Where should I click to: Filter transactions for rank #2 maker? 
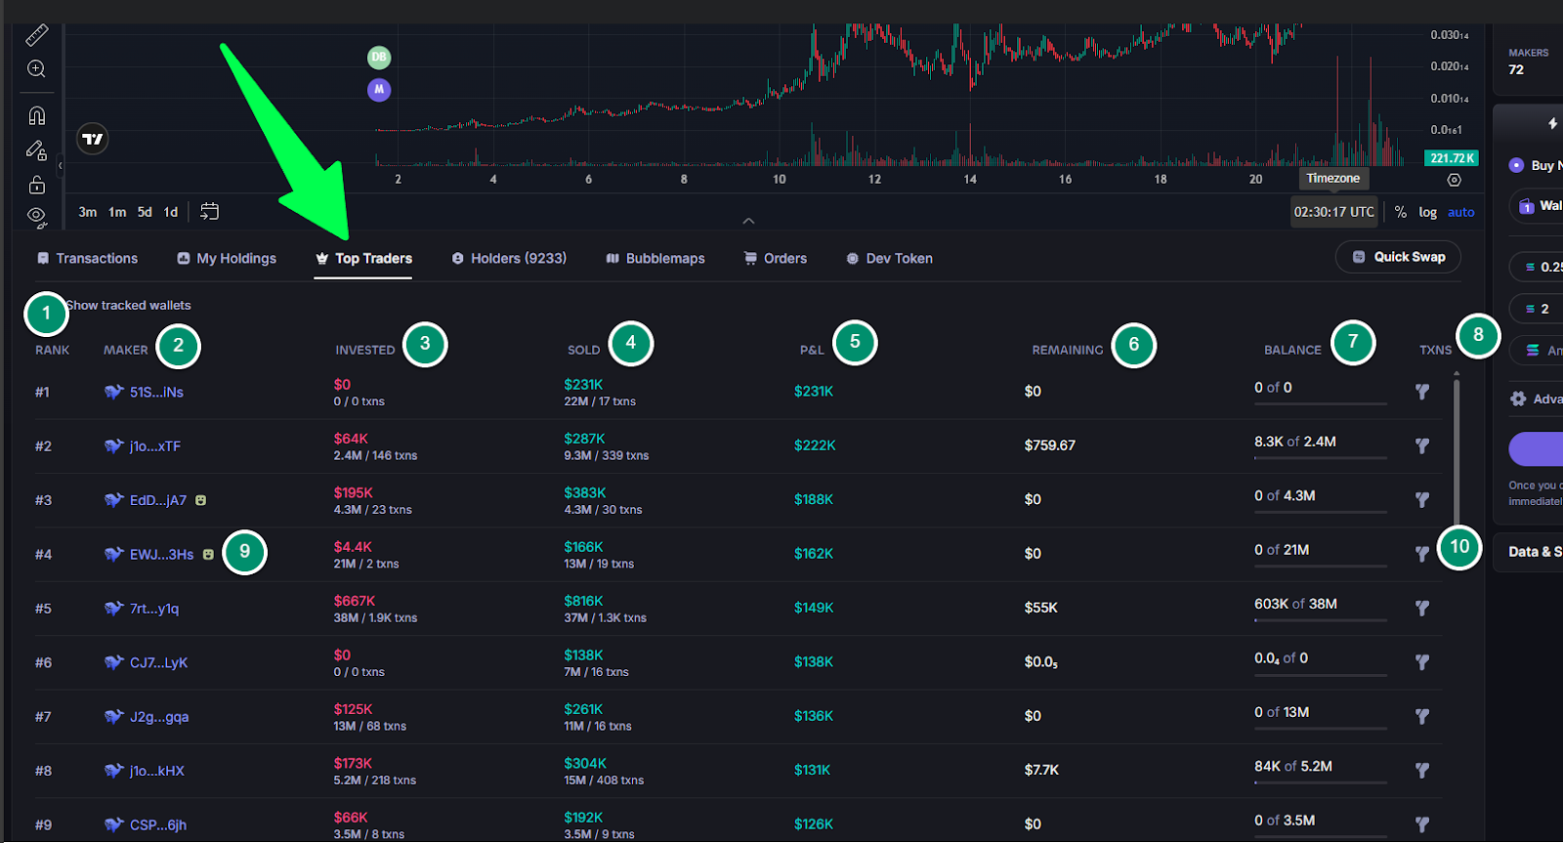(x=1422, y=445)
